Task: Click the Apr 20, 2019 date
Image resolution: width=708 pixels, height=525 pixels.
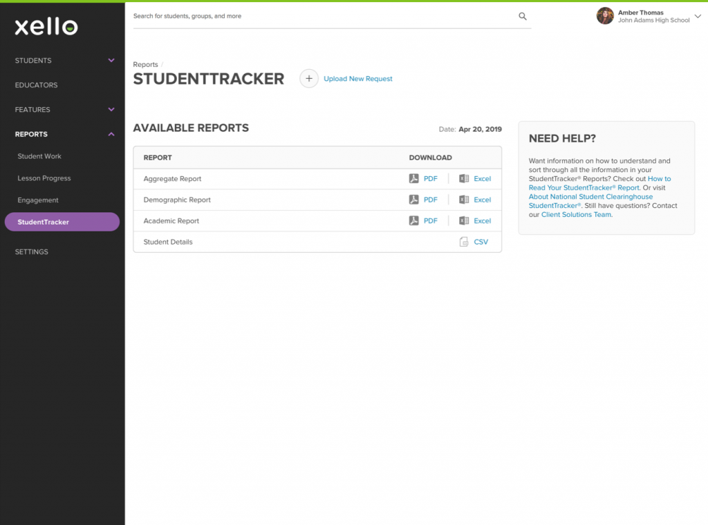Action: pos(480,129)
